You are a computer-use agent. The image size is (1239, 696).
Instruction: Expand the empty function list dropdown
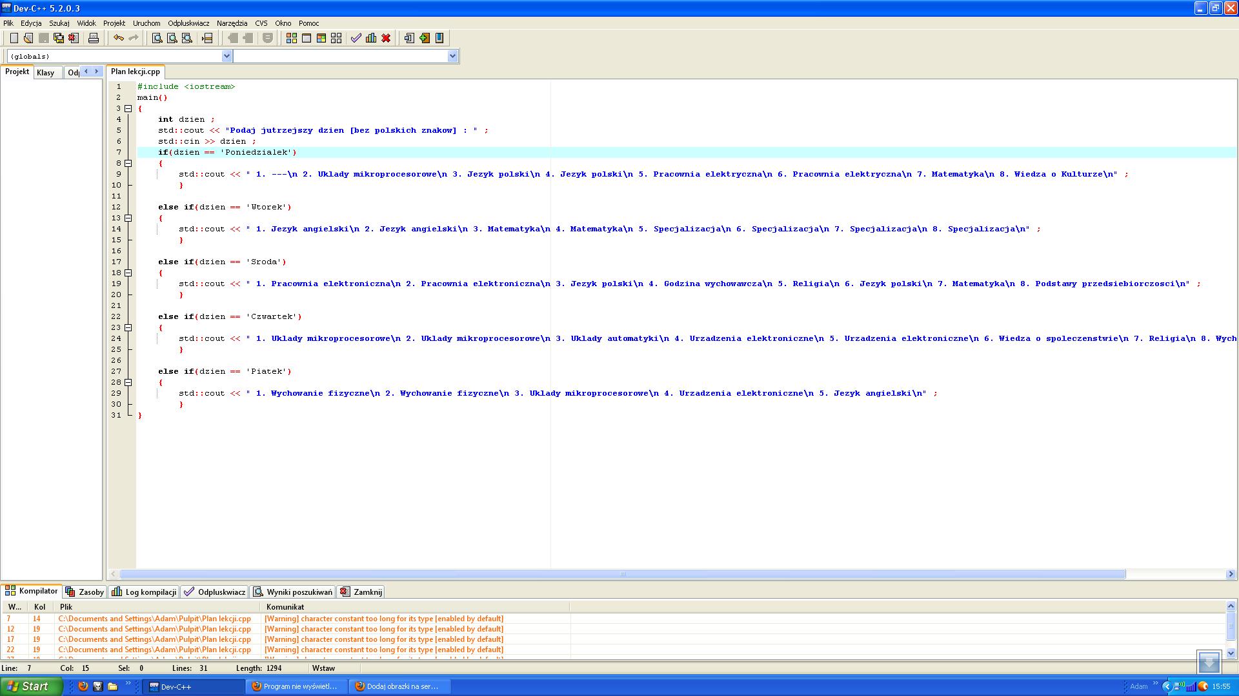tap(452, 56)
